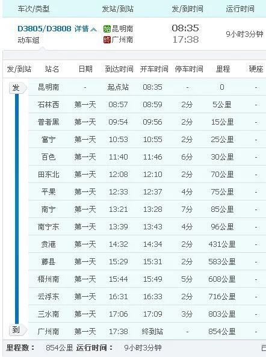The image size is (266, 357).
Task: Select station 富宁 row
Action: (147, 140)
